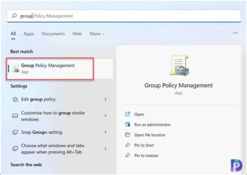The width and height of the screenshot is (247, 175).
Task: Switch to the Apps tab
Action: (x=29, y=34)
